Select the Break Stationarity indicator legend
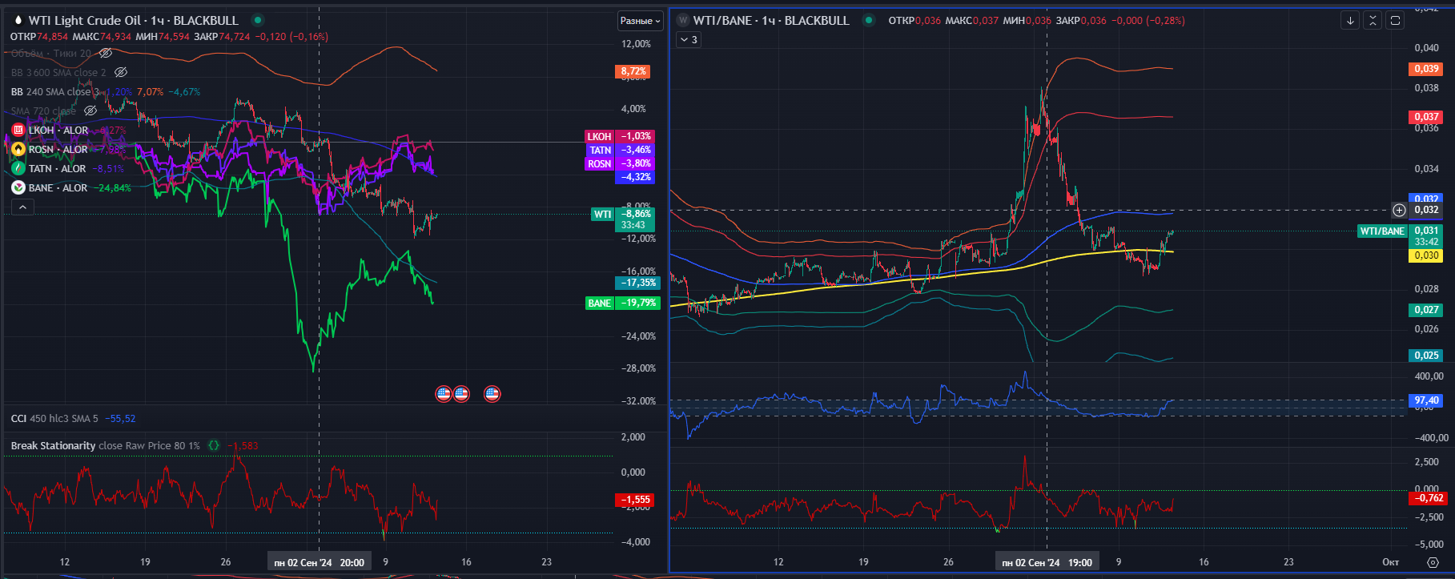Image resolution: width=1455 pixels, height=579 pixels. 105,445
